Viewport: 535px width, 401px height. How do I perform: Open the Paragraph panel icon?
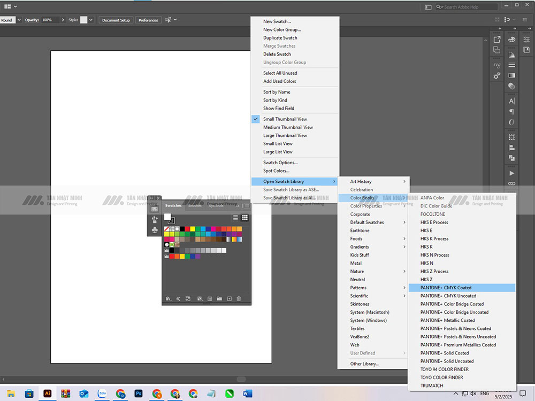coord(511,112)
